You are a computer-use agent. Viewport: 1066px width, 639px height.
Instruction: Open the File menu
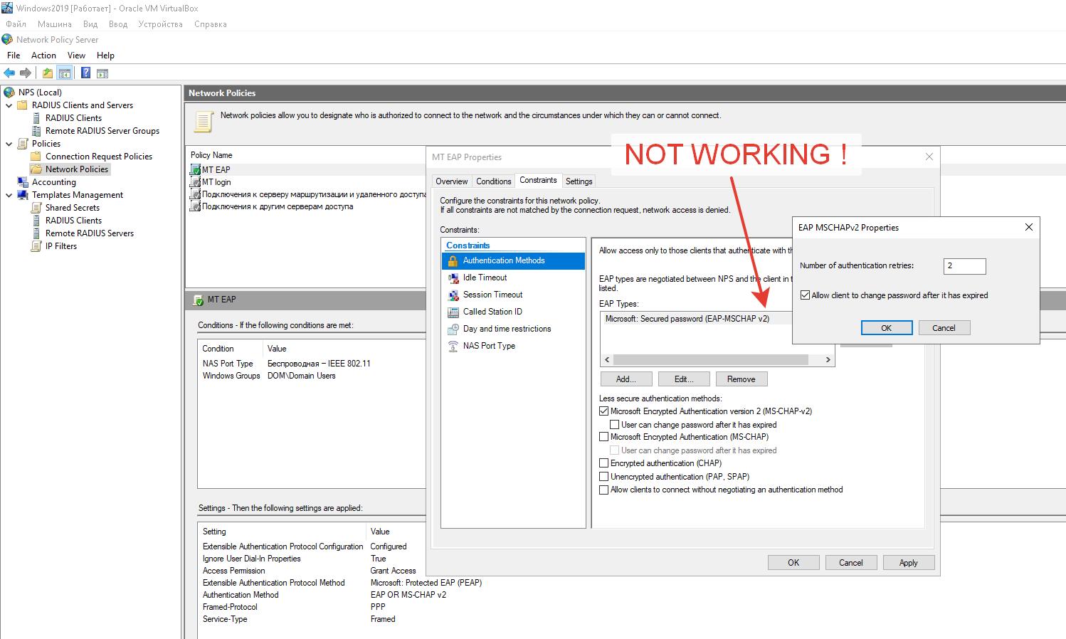pyautogui.click(x=14, y=56)
